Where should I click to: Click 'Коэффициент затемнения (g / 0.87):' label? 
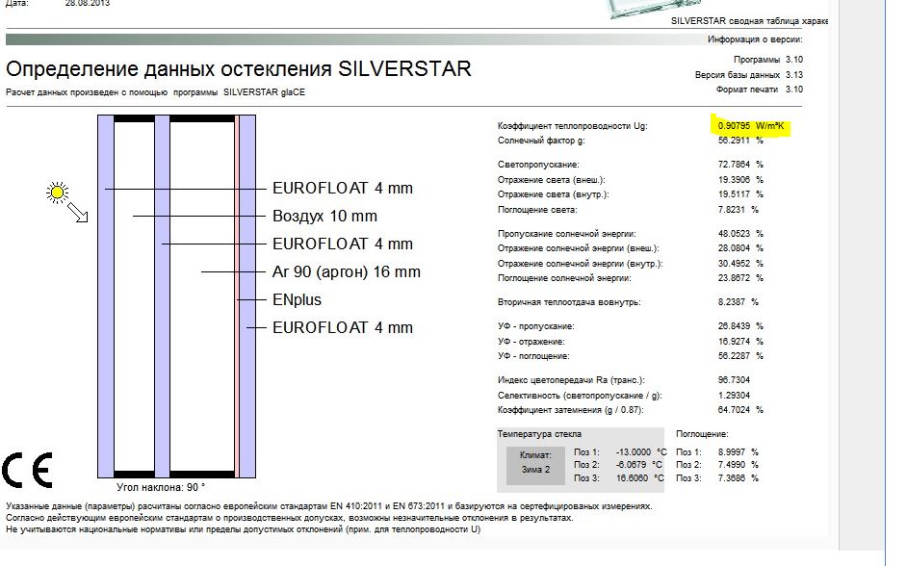(x=570, y=410)
